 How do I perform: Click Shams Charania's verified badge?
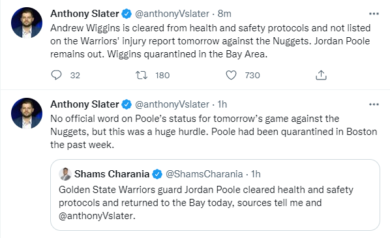point(157,174)
